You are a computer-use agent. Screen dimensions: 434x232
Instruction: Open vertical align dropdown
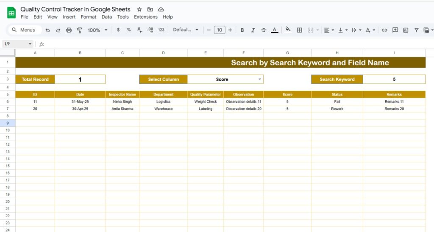tap(343, 30)
